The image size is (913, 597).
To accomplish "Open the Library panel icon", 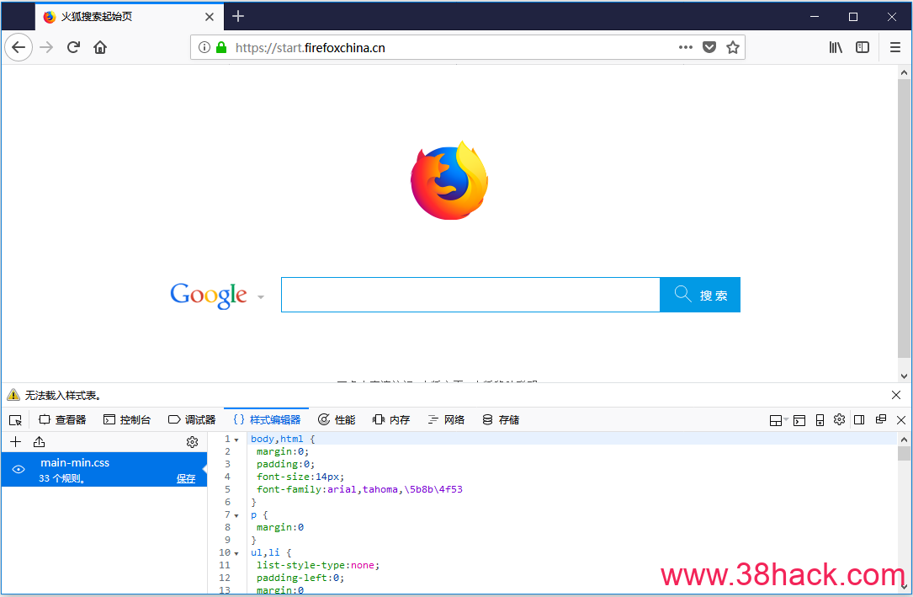I will [836, 47].
